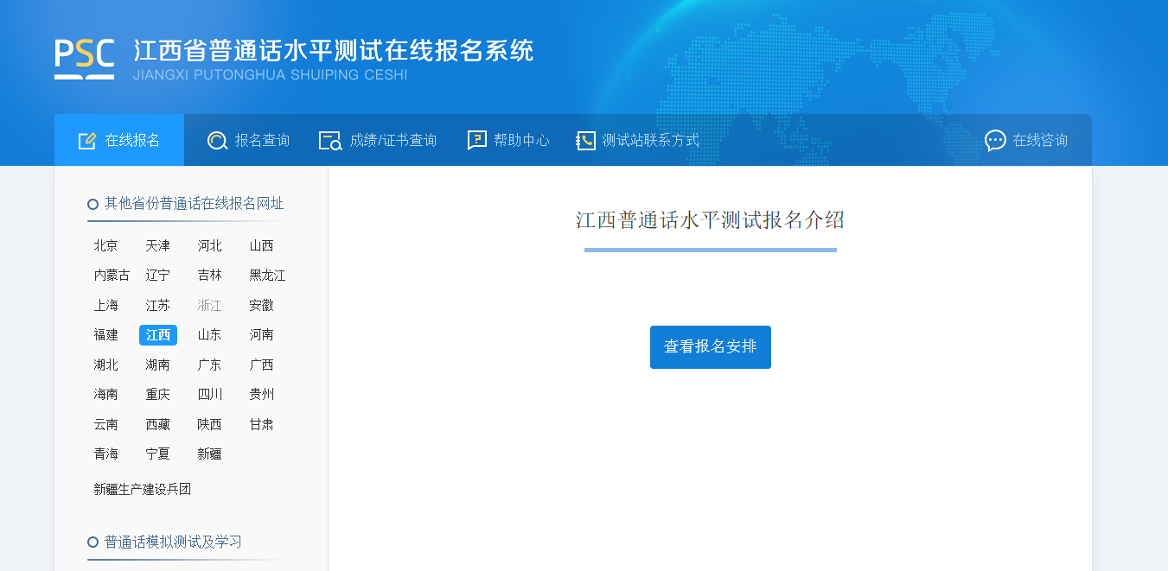Navigate to 甘肃 province registration site

262,425
